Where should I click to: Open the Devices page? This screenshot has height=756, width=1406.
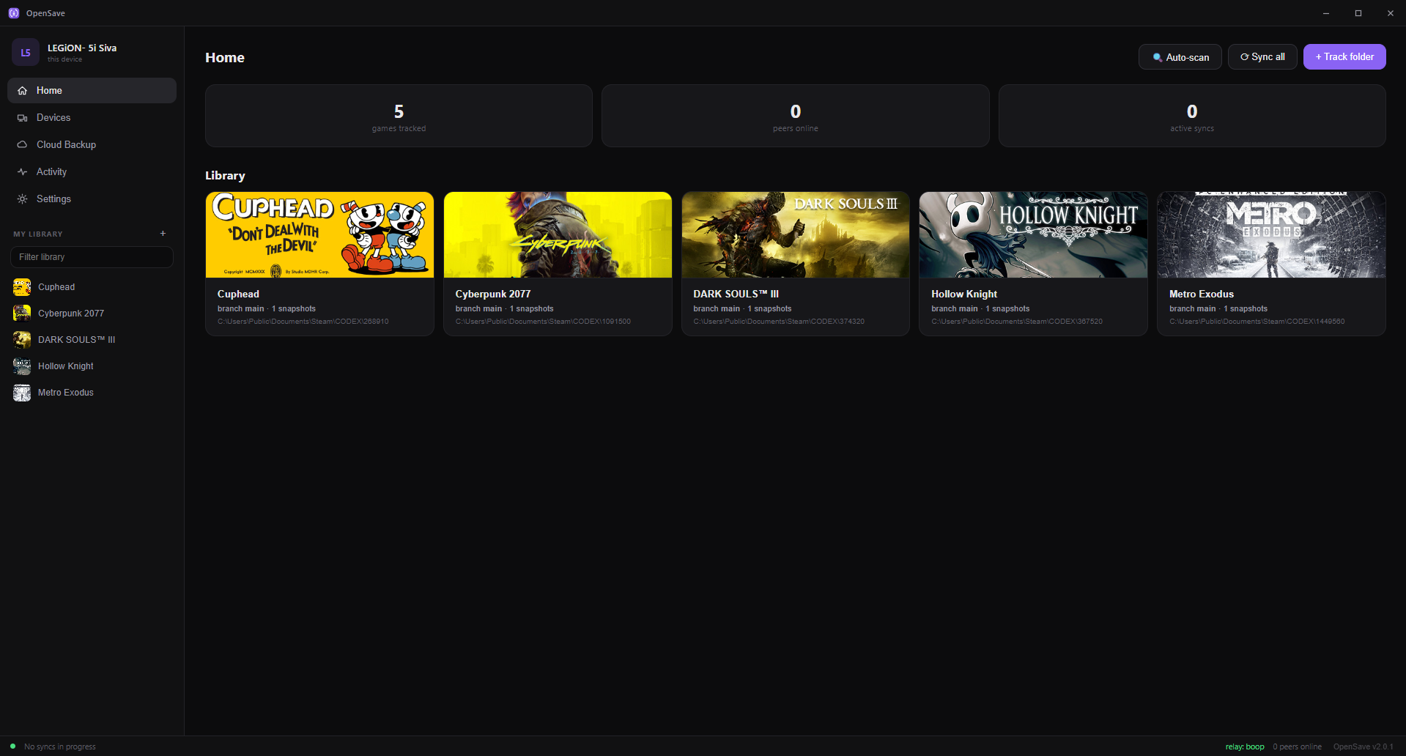coord(92,118)
